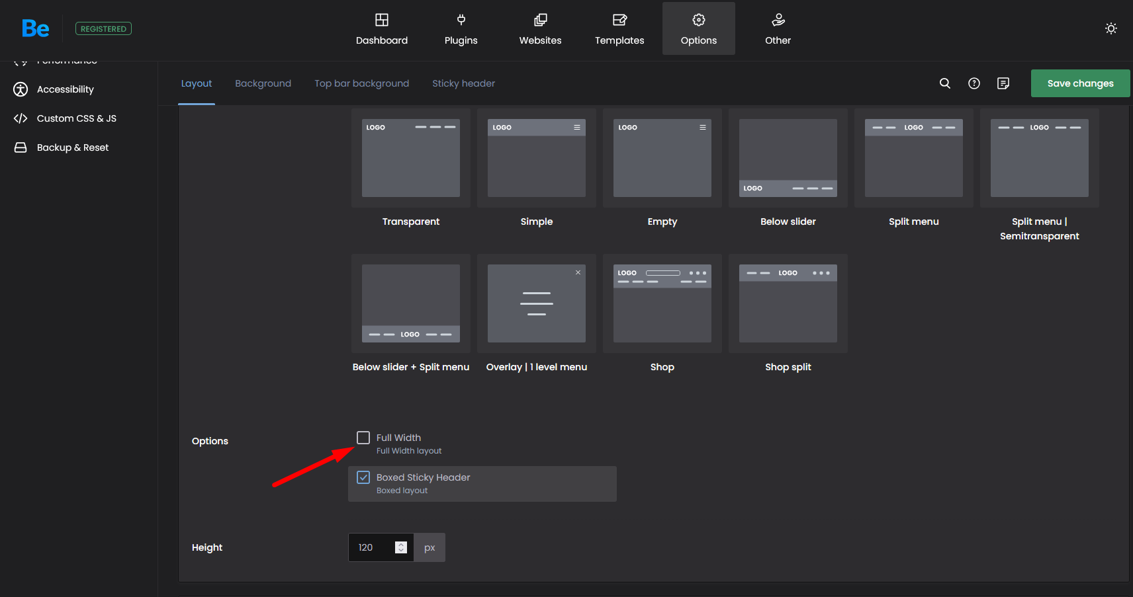The image size is (1133, 597).
Task: Uncheck the Boxed Sticky Header checkbox
Action: [x=363, y=477]
